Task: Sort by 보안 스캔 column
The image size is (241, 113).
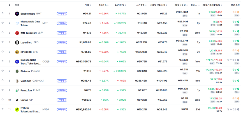Action: [x=235, y=5]
